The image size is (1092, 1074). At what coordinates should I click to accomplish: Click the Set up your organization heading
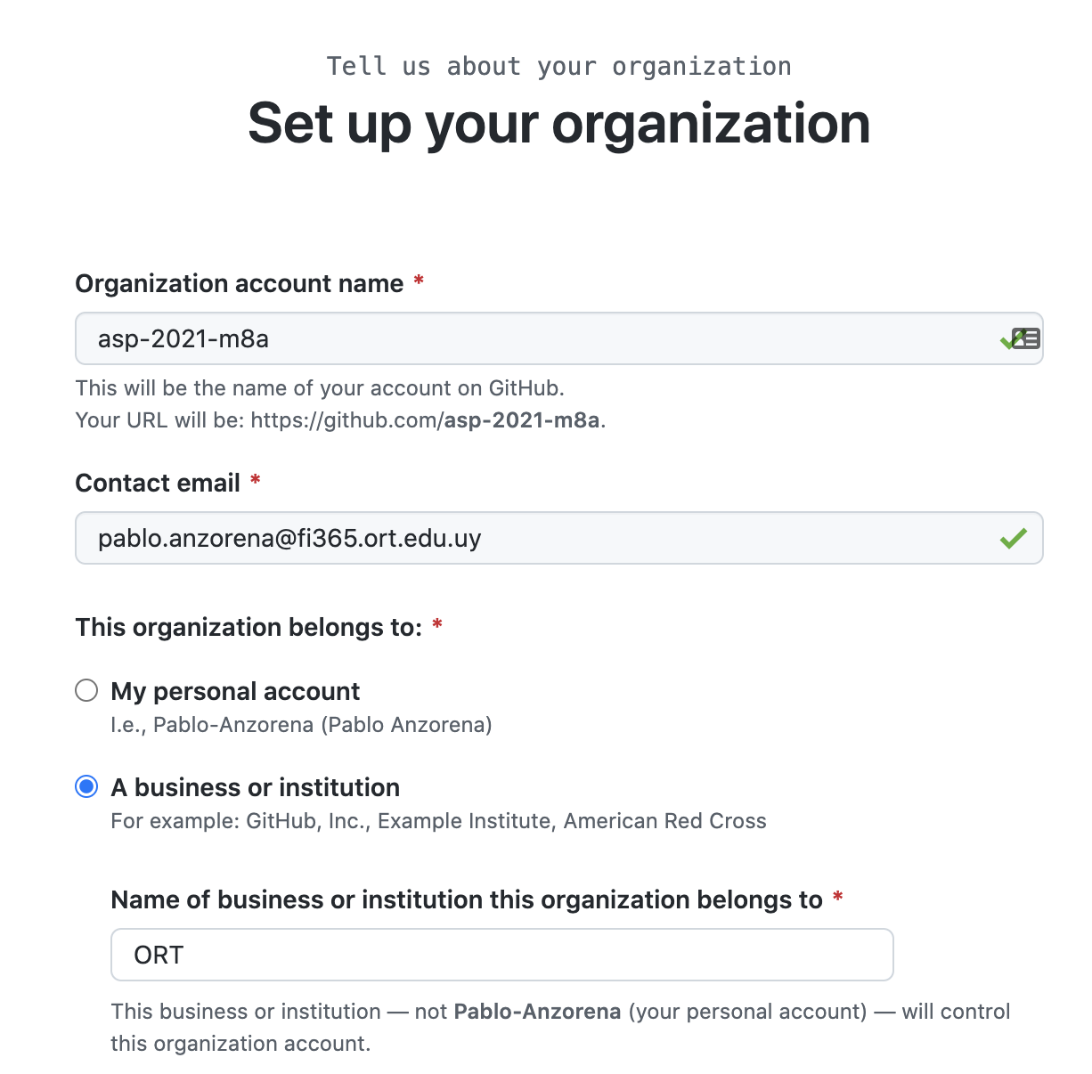tap(559, 123)
